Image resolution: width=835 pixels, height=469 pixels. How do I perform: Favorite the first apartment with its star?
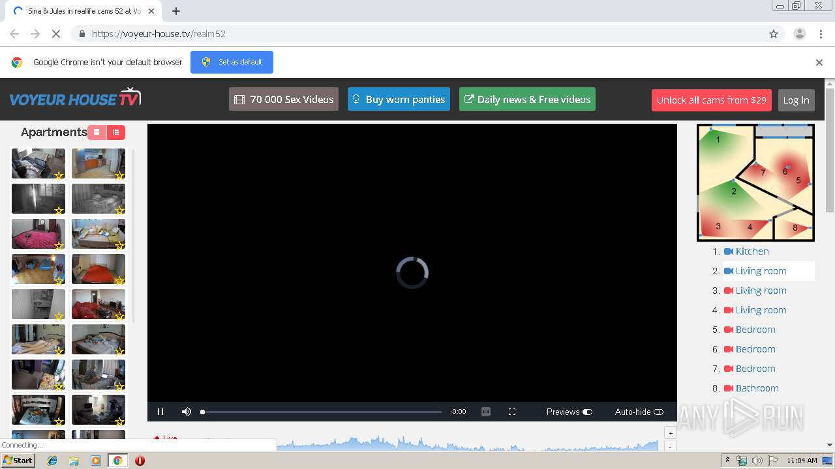(x=59, y=175)
